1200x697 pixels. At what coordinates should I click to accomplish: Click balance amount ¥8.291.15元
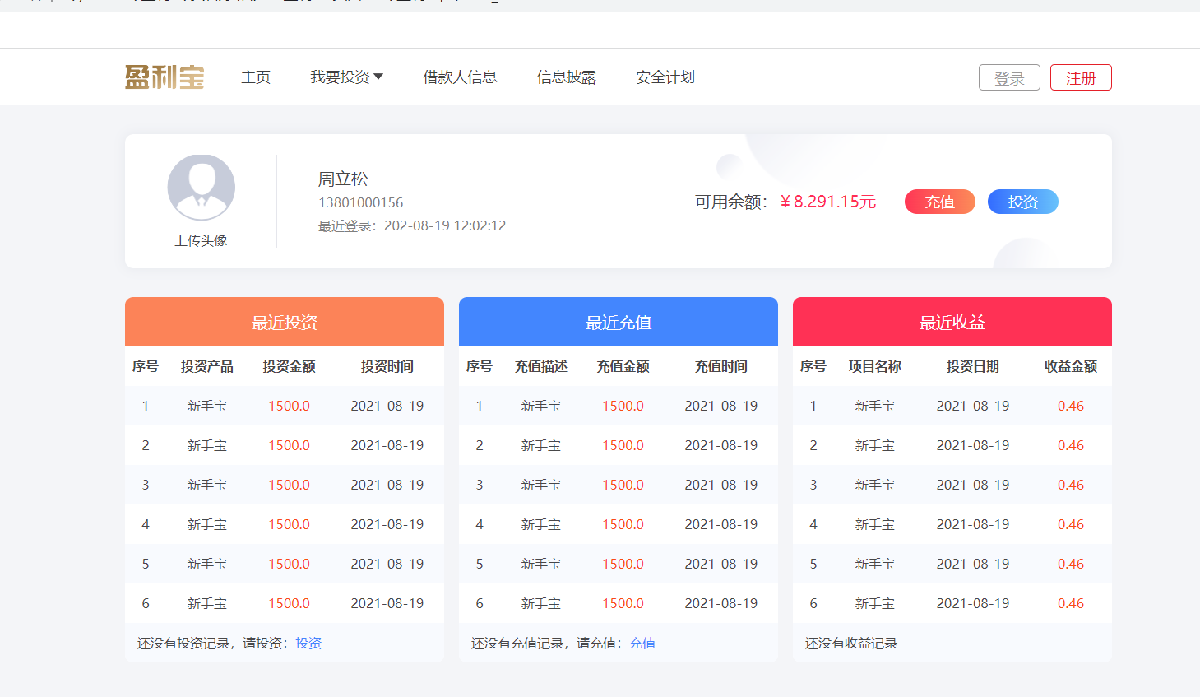(x=828, y=202)
